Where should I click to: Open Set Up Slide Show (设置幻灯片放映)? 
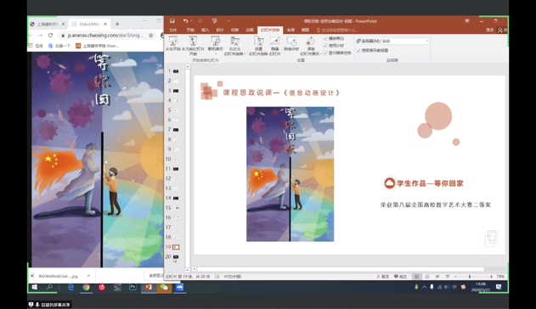(x=258, y=46)
